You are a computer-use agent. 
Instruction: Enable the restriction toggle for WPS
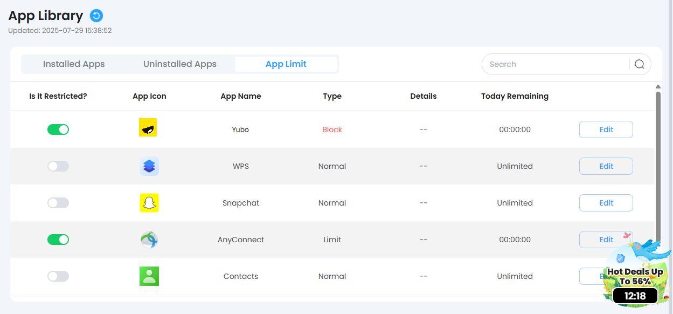point(58,166)
